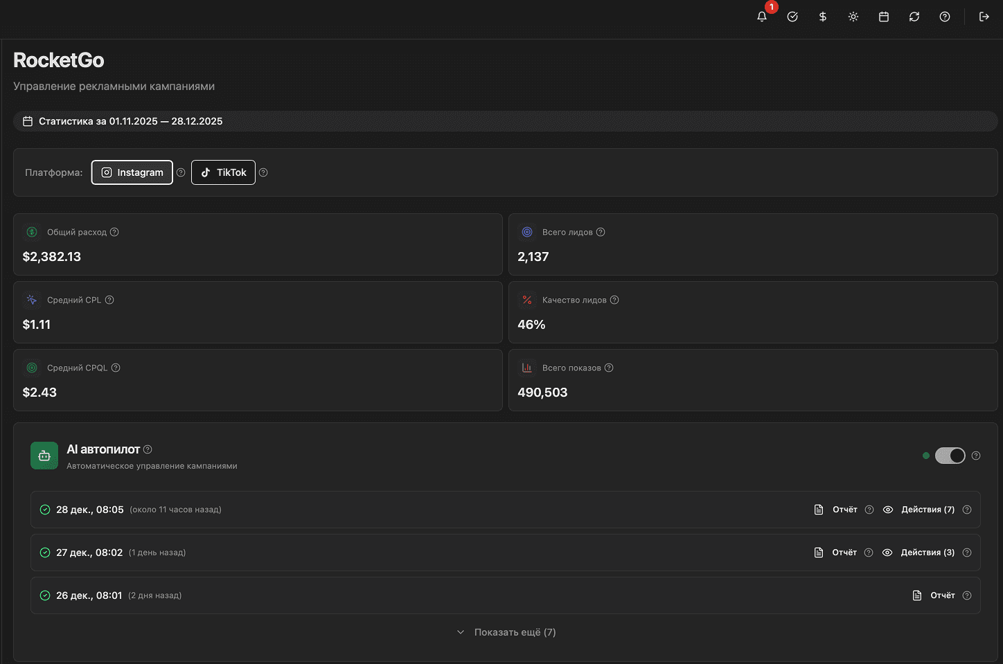View Действия (7) for 28 дек. run
Viewport: 1003px width, 664px height.
[x=919, y=510]
